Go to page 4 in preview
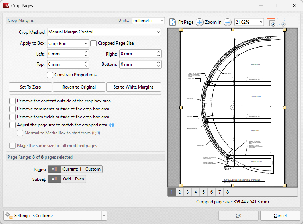Screen dimensions: 303x224 click(196, 192)
